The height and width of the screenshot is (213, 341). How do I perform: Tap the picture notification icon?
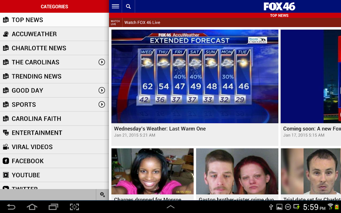(279, 207)
